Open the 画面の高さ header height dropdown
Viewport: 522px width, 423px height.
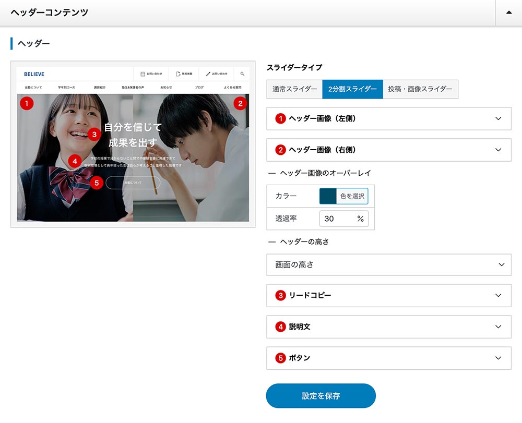[388, 265]
